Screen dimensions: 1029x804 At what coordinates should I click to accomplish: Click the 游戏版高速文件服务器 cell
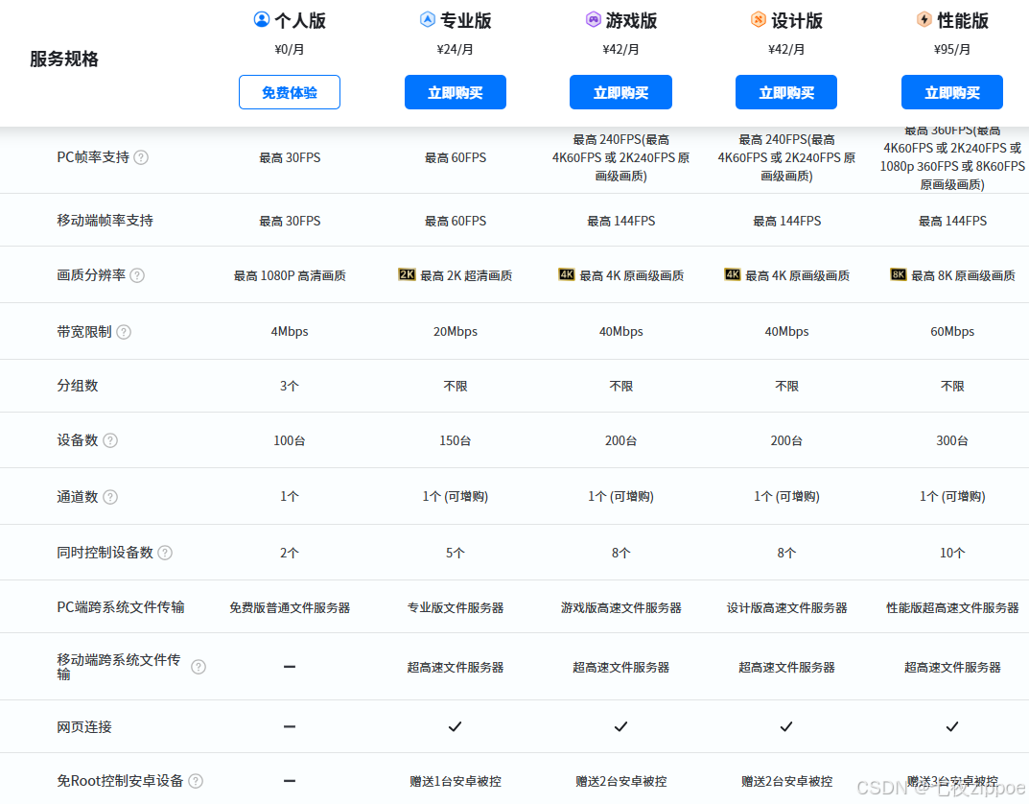(620, 608)
